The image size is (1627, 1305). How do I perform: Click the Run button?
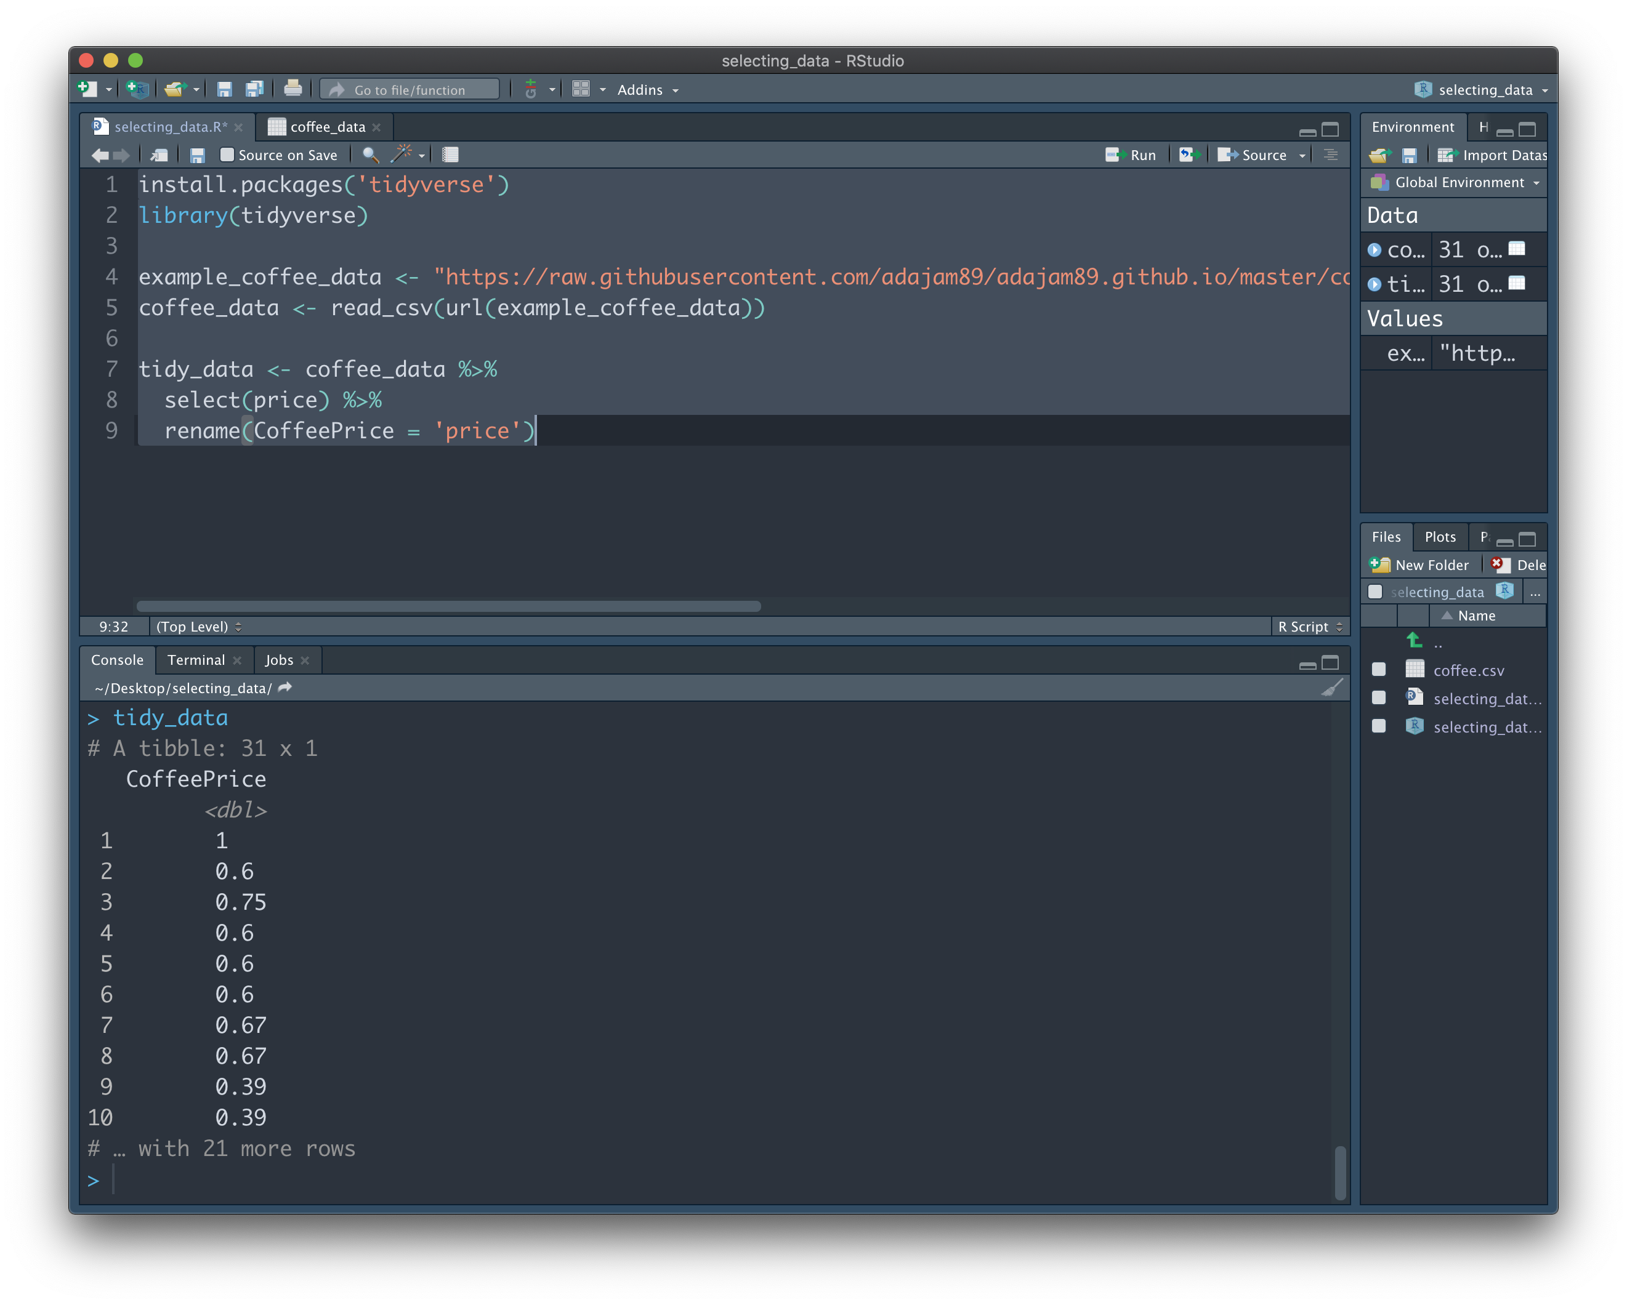pos(1131,155)
